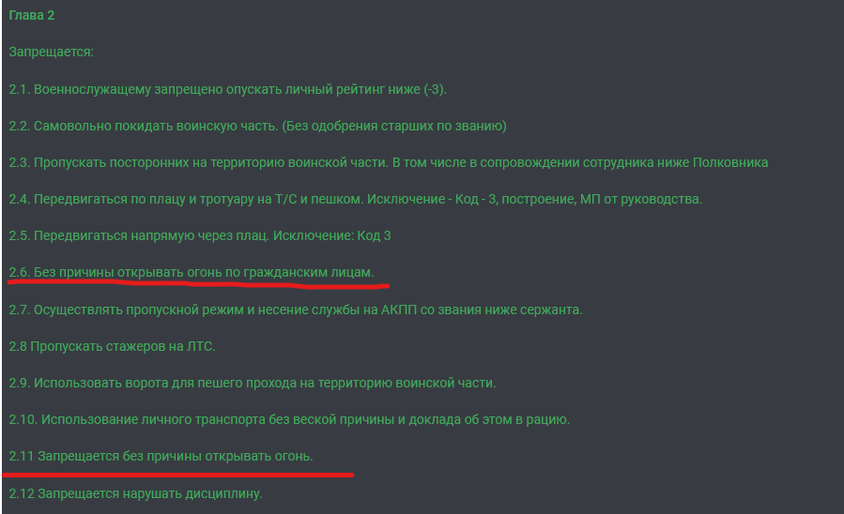Click 'Код 3' text in rule 2.5

coord(374,235)
